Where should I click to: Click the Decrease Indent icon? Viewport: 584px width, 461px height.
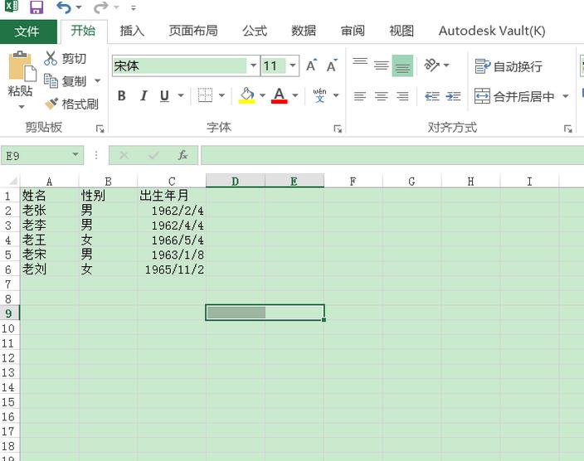(431, 96)
